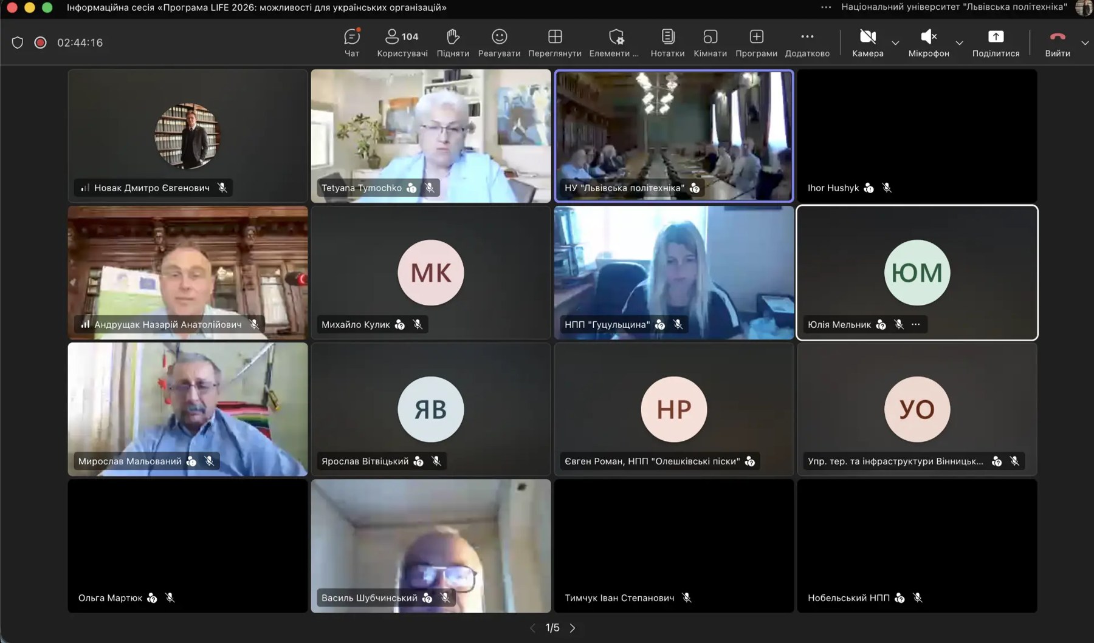Raise hand with Підняти button
This screenshot has height=643, width=1094.
point(453,43)
